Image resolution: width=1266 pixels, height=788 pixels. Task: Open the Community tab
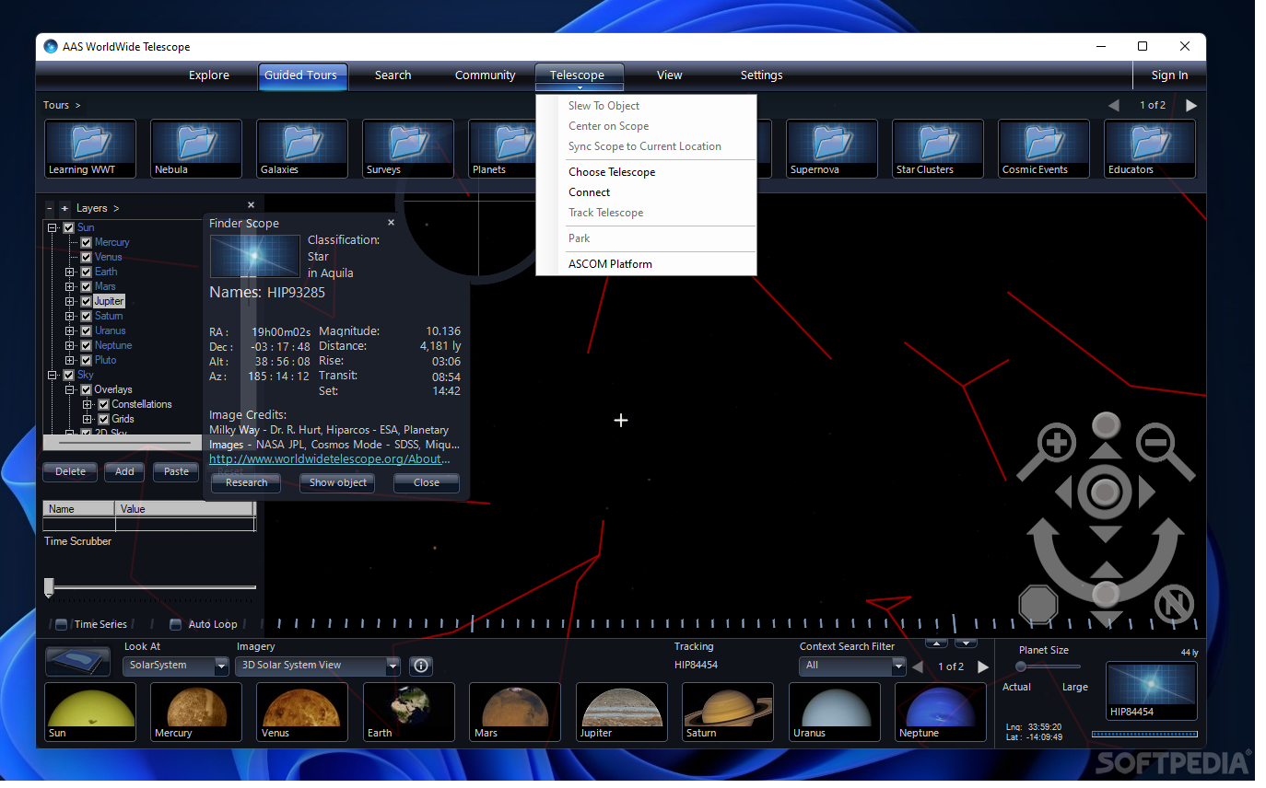[x=485, y=75]
